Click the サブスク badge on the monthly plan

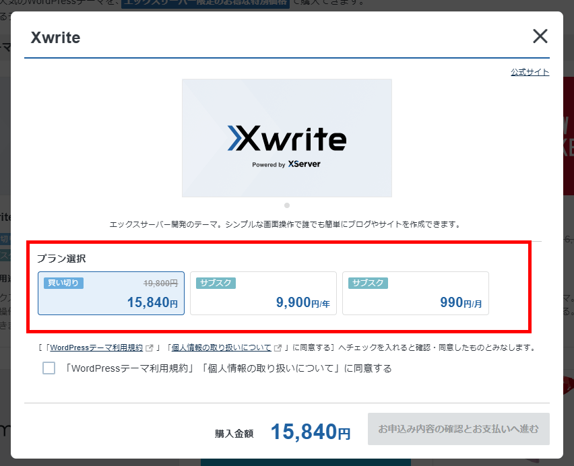pyautogui.click(x=368, y=283)
